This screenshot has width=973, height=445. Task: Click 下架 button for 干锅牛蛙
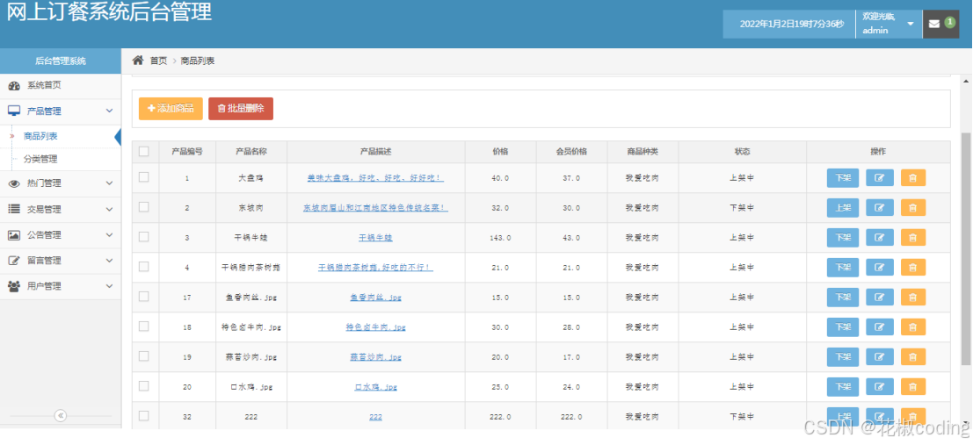point(843,237)
